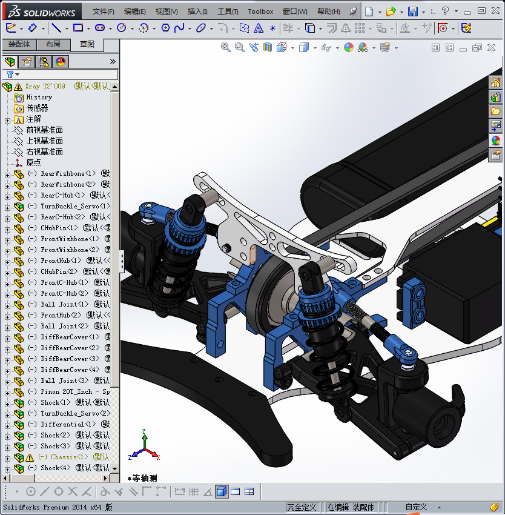
Task: Expand the Chassis<1> tree node
Action: (7, 459)
